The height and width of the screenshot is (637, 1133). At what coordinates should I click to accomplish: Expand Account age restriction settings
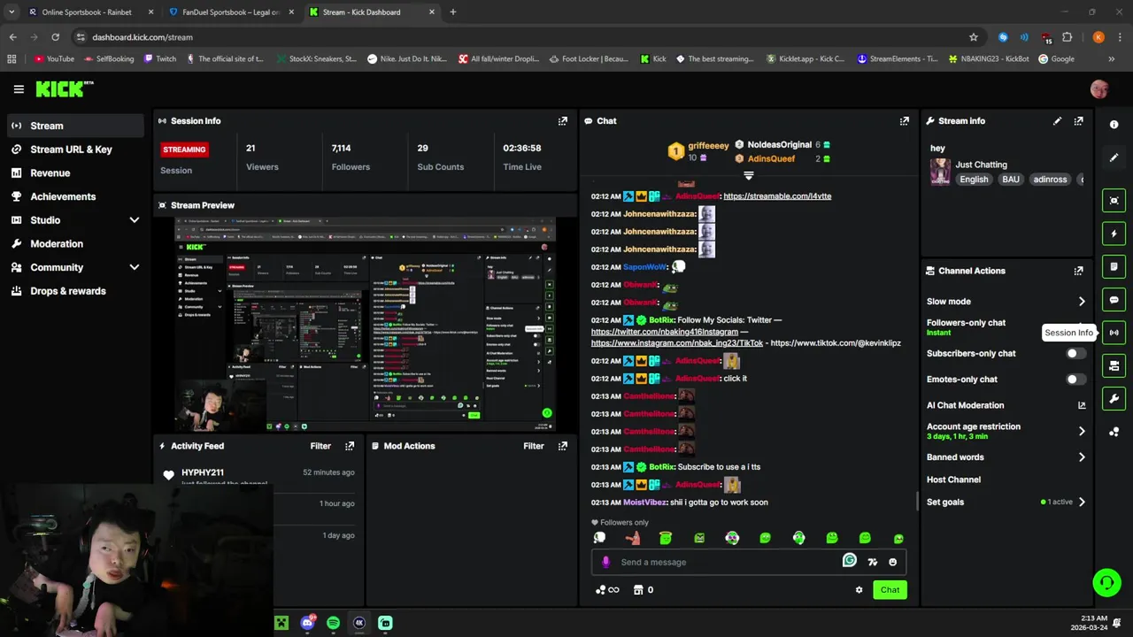coord(1082,432)
